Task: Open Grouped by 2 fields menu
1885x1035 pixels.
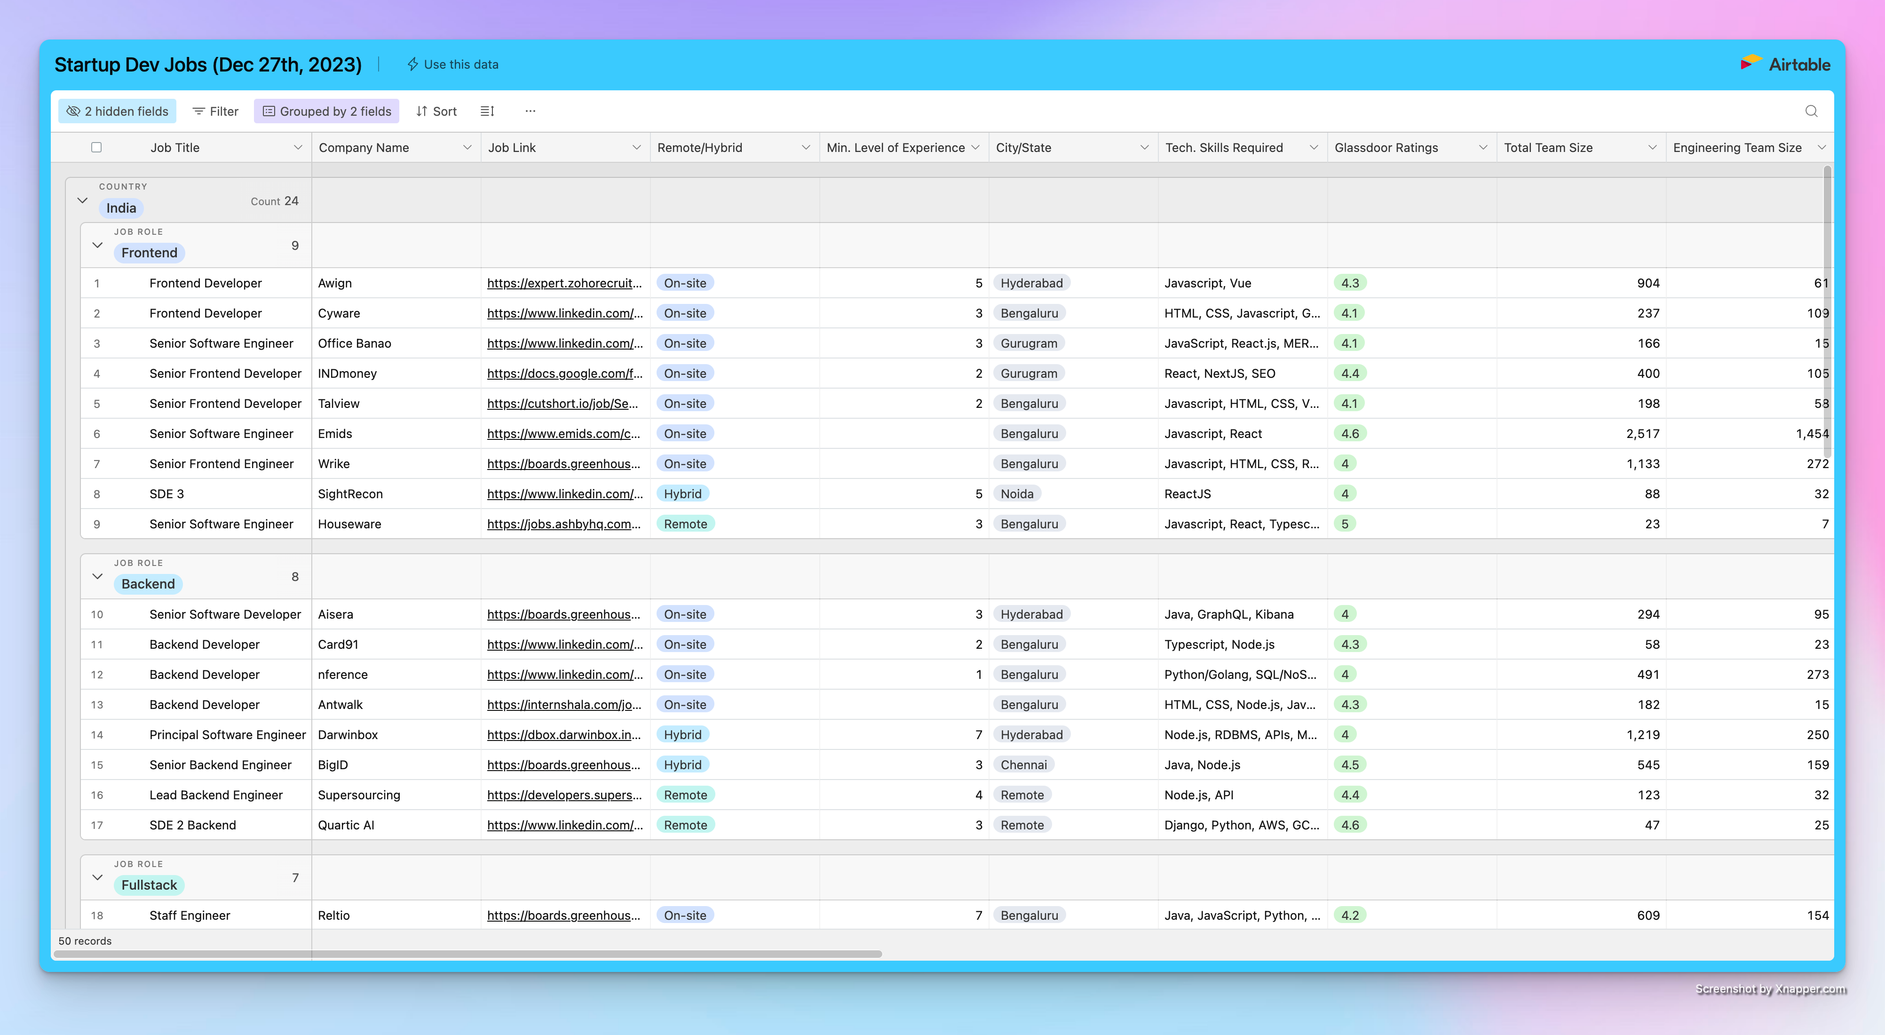Action: 326,111
